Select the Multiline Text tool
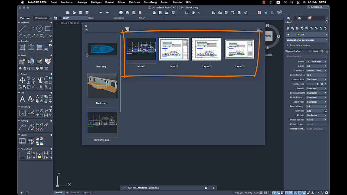The height and width of the screenshot is (195, 347). (x=22, y=99)
